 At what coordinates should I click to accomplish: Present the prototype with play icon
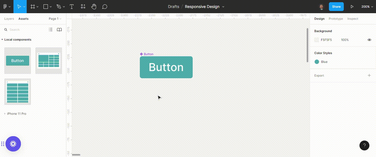[352, 7]
